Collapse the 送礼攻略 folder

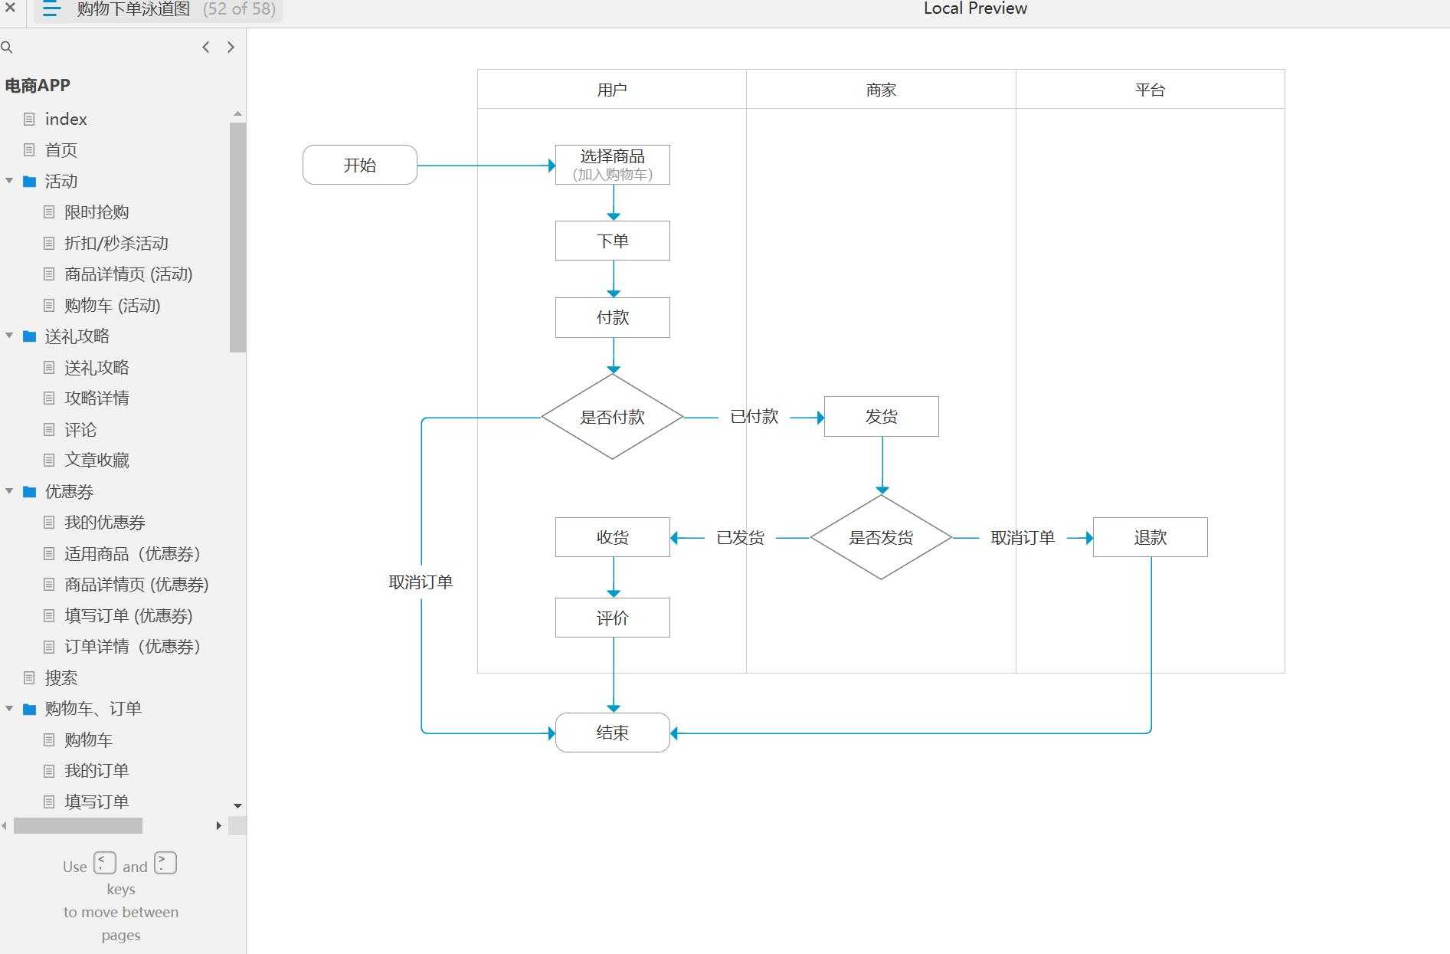(10, 336)
